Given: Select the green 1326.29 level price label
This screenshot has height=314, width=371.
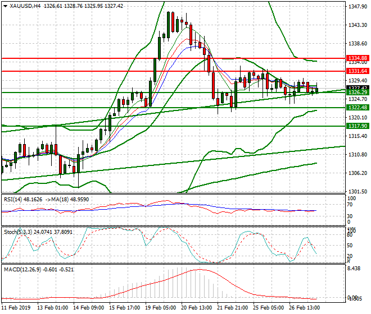Looking at the screenshot, I should [x=358, y=93].
